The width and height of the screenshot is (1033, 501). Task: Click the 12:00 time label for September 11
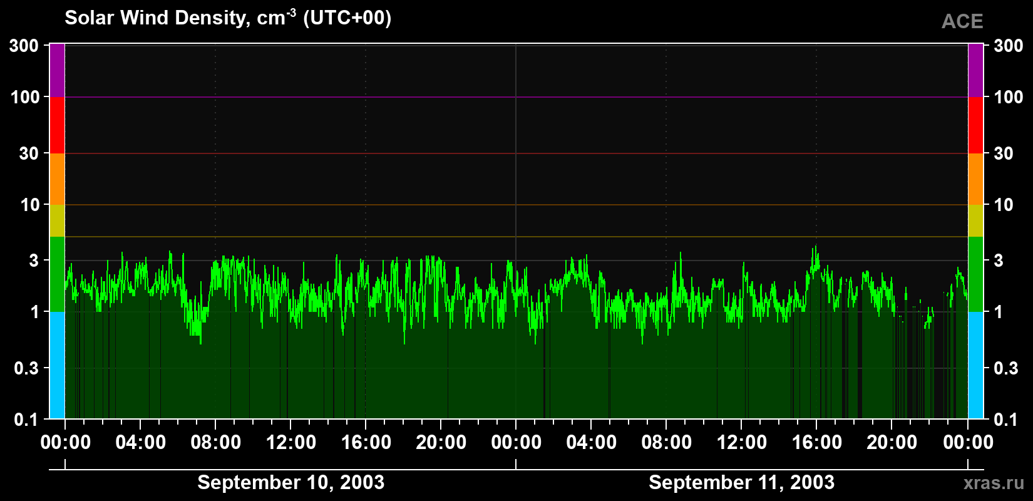[x=742, y=443]
